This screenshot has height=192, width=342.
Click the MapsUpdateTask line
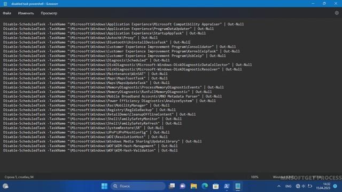coord(86,83)
